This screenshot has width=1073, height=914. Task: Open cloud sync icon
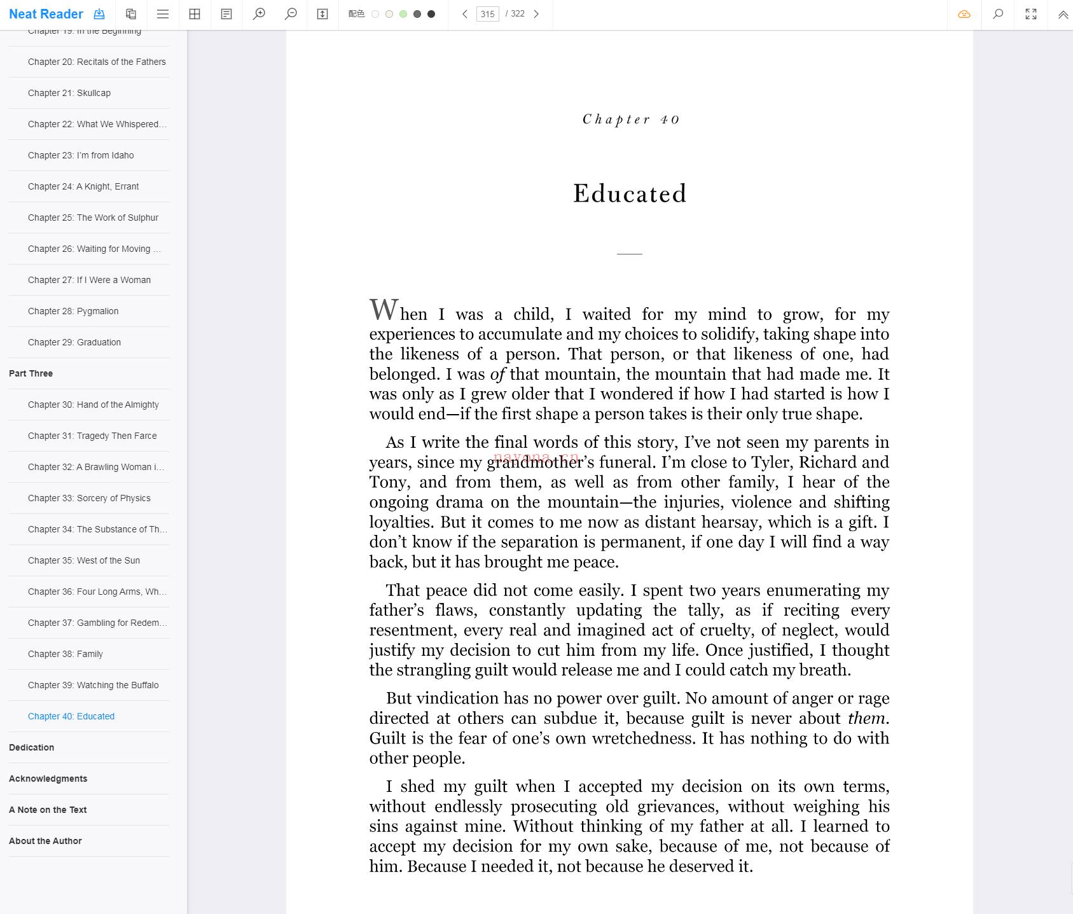coord(964,14)
